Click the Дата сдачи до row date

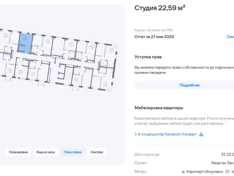pyautogui.click(x=227, y=154)
